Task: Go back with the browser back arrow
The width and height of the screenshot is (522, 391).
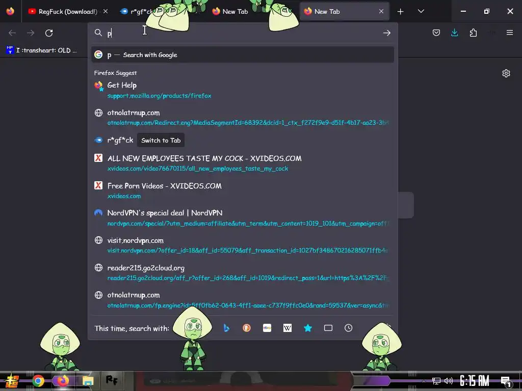Action: [12, 33]
